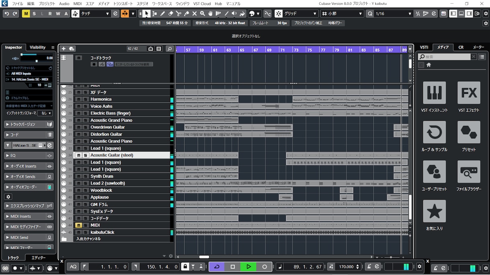Click the Play button in transport
The height and width of the screenshot is (275, 490).
(x=249, y=267)
